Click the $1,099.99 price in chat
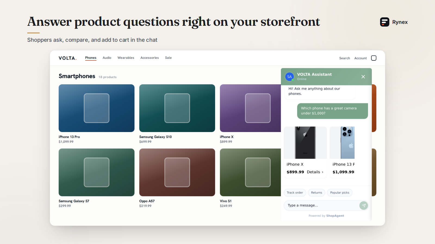The image size is (435, 244). 343,172
